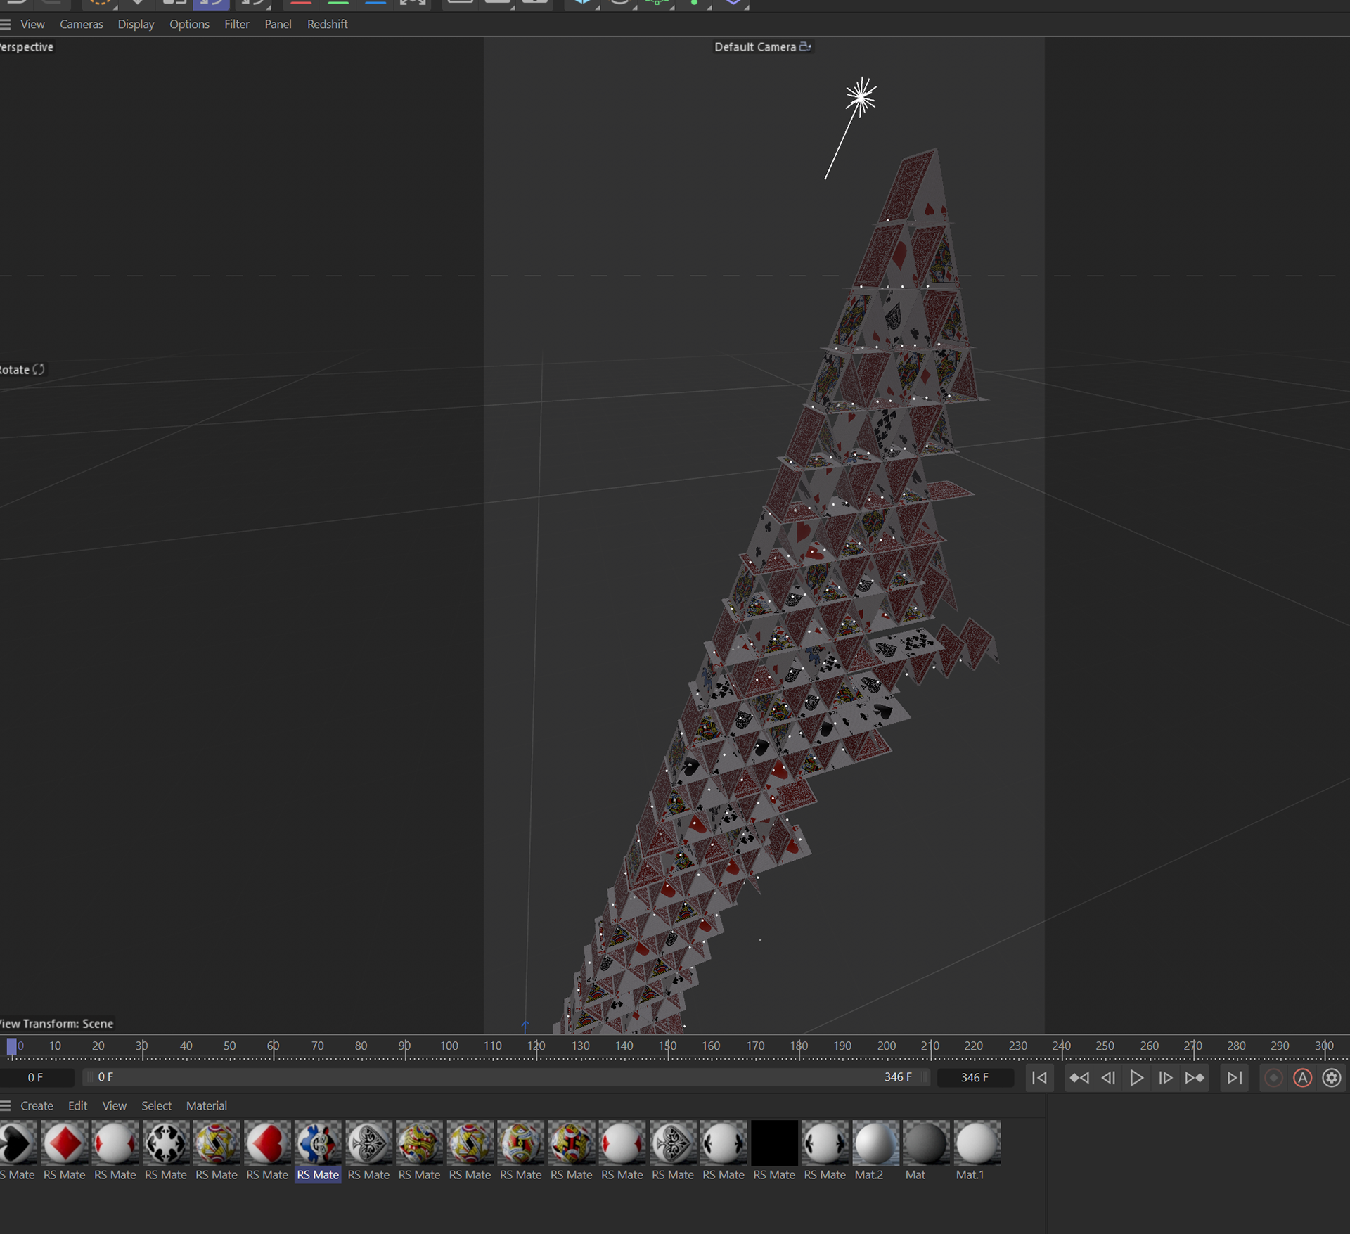Screen dimensions: 1350x1234
Task: Select the light object in viewport
Action: pyautogui.click(x=861, y=97)
